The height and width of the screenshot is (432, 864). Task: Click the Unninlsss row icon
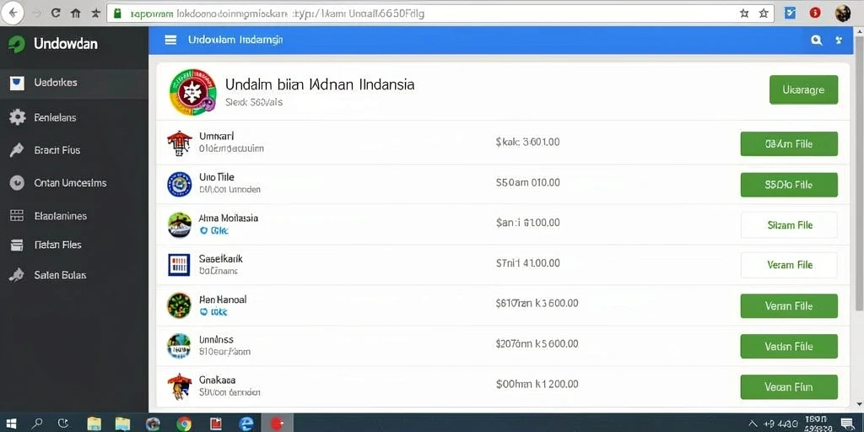(x=179, y=346)
